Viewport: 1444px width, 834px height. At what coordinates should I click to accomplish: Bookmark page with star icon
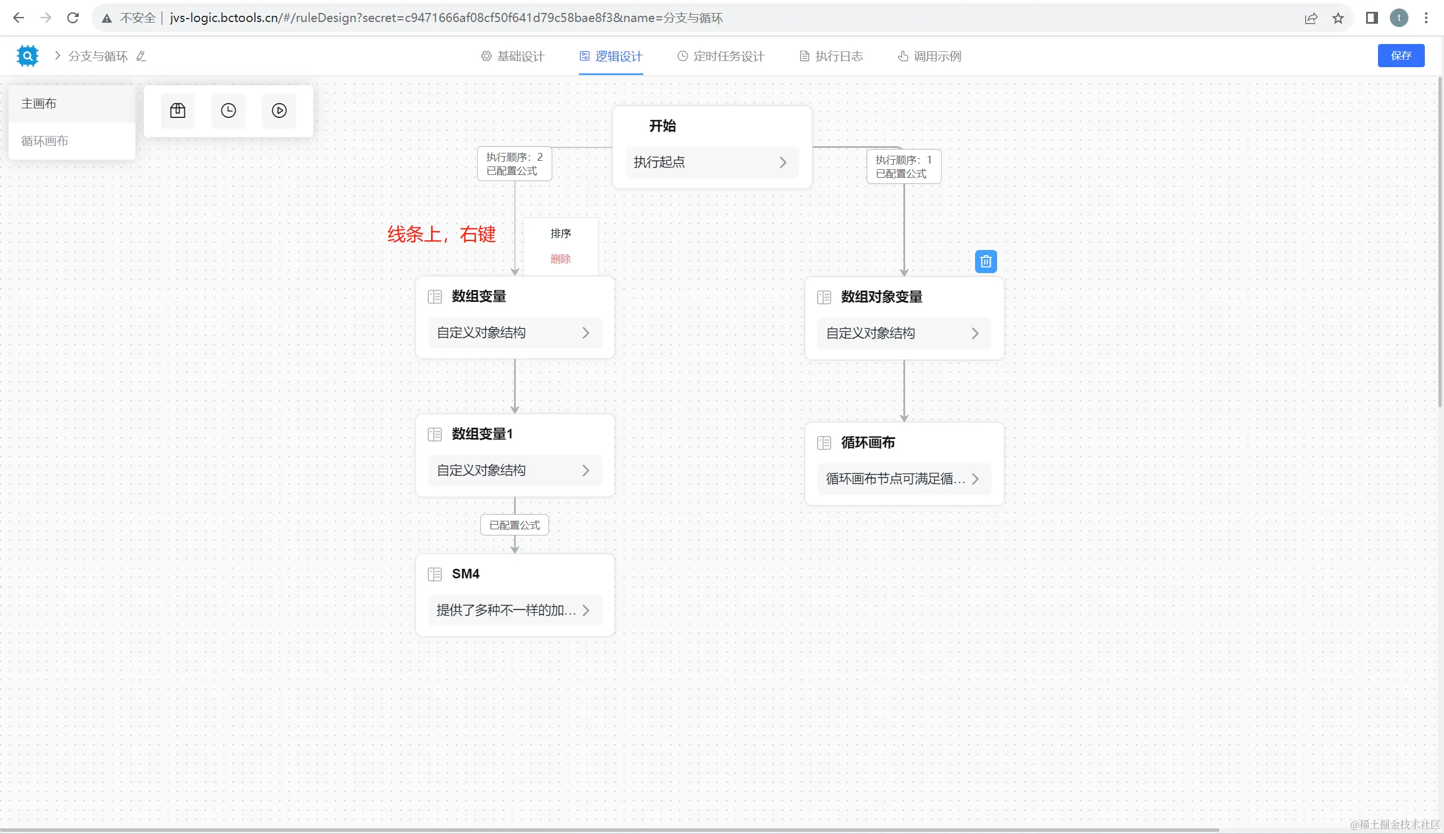[x=1337, y=17]
